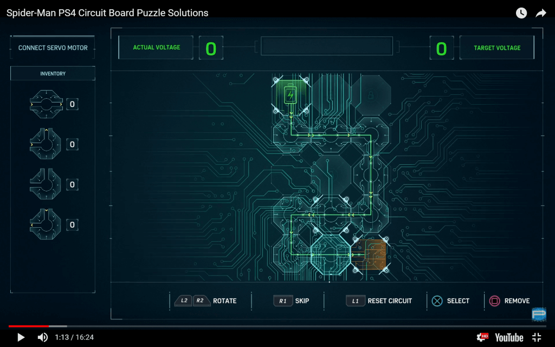Click L1 button icon for reset
The width and height of the screenshot is (555, 347).
click(x=356, y=301)
